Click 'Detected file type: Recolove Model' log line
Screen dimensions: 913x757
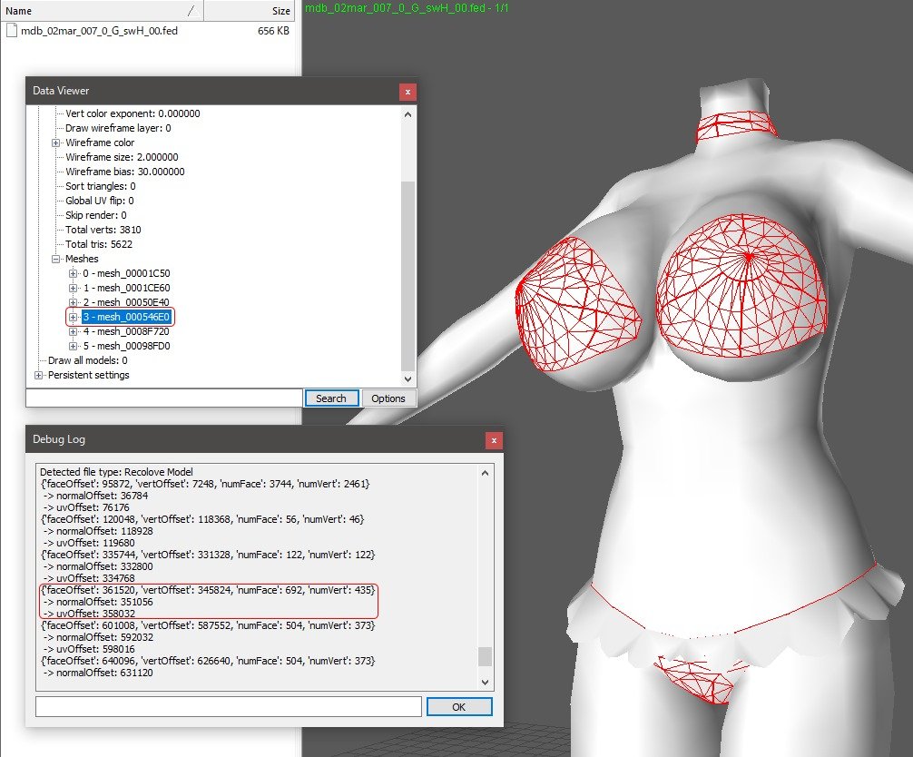point(116,472)
